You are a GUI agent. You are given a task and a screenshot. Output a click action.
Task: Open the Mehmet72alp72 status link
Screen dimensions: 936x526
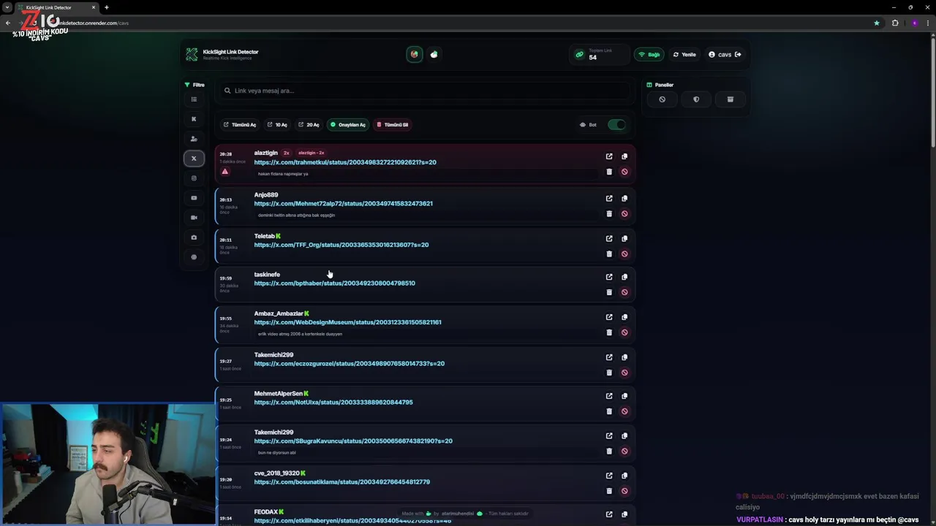click(343, 204)
